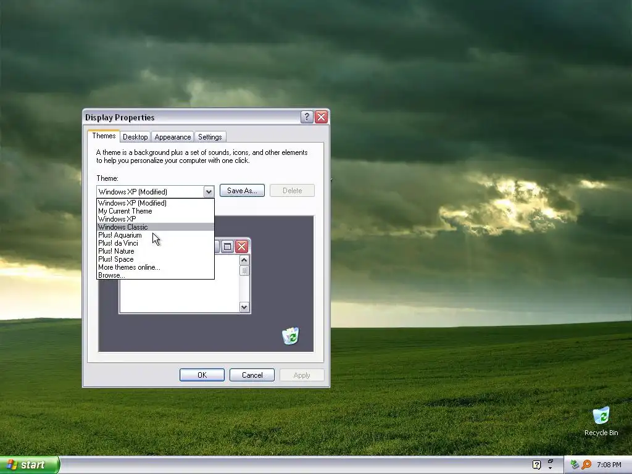This screenshot has width=632, height=474.
Task: Select Windows XP (Modified) from the list
Action: [155, 202]
